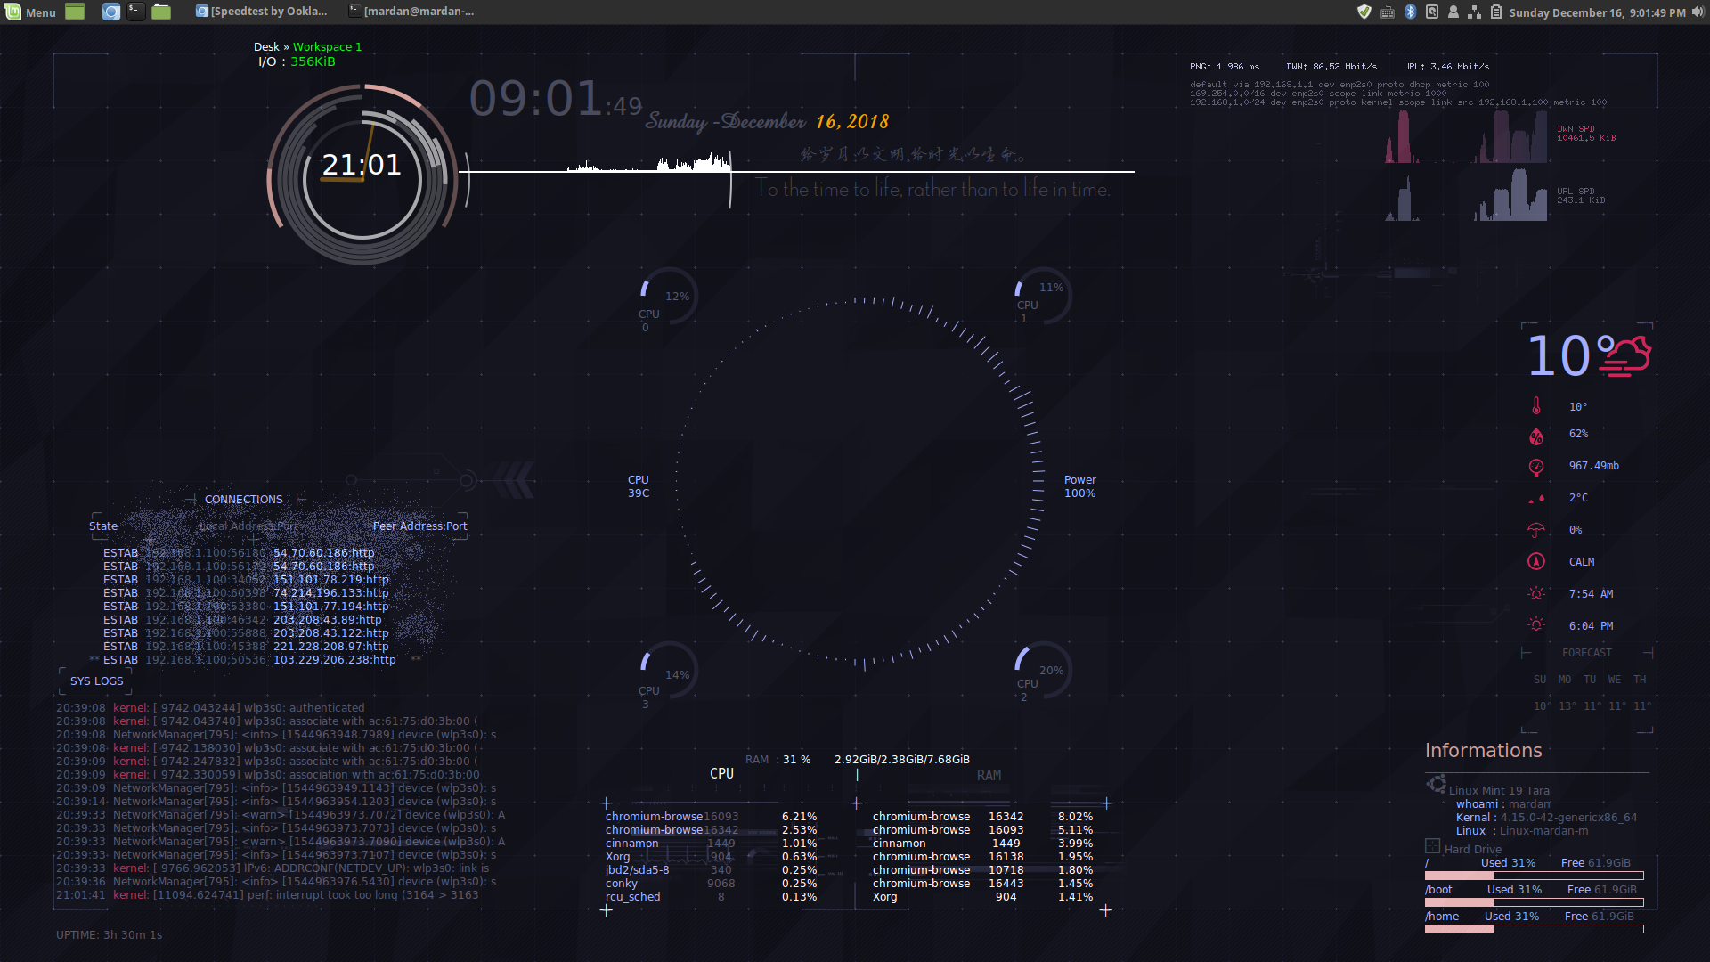Open the on-screen keyboard tray icon
The width and height of the screenshot is (1710, 962).
[x=1387, y=12]
